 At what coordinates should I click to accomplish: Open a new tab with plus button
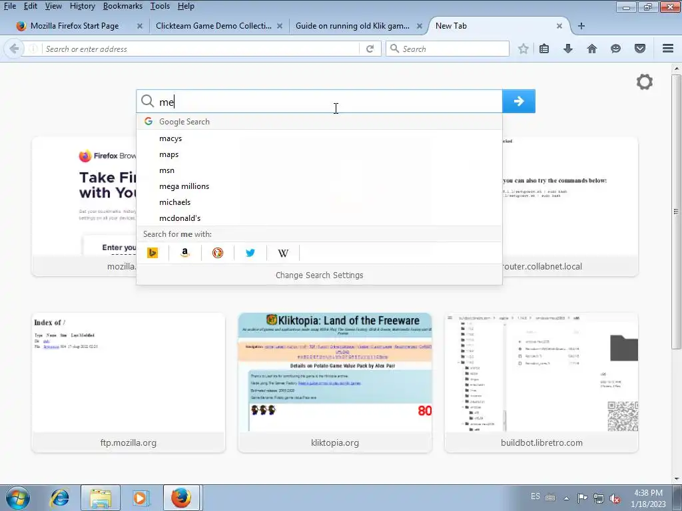coord(581,26)
